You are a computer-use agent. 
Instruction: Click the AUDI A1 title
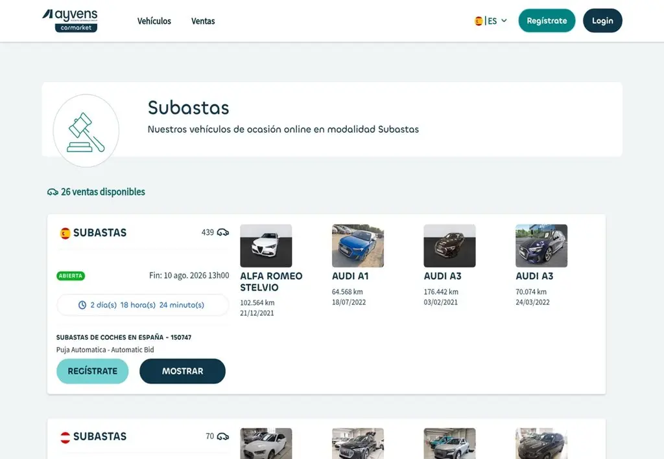coord(350,276)
